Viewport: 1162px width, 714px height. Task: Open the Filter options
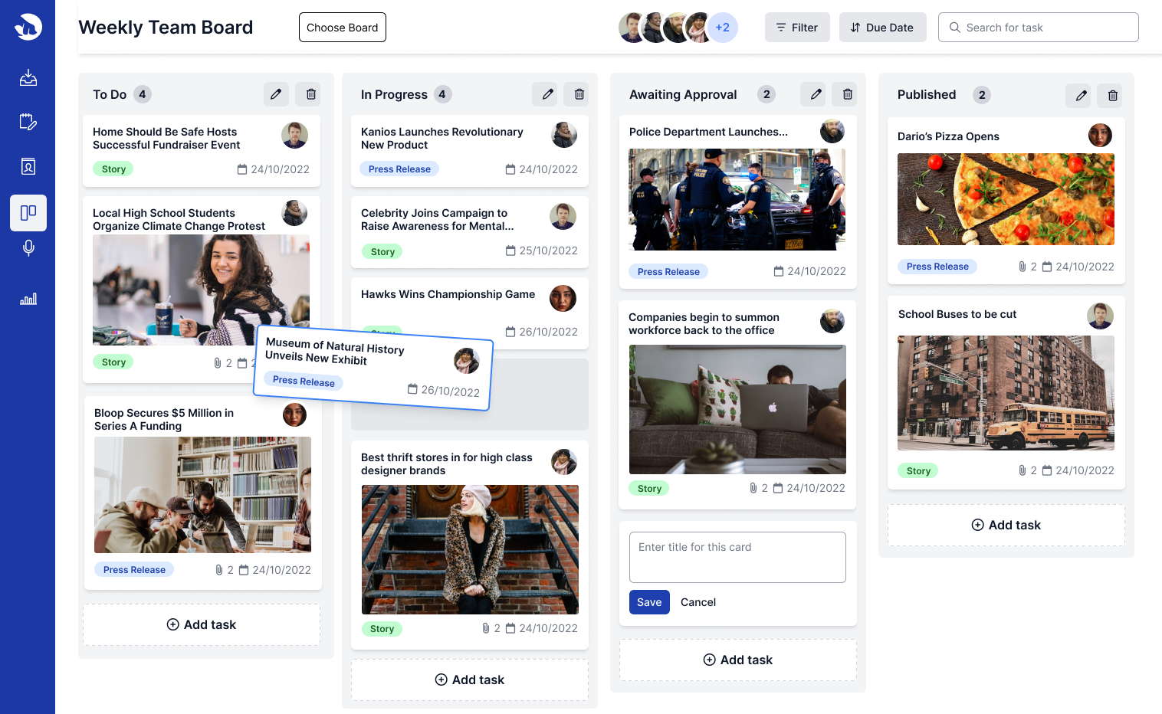[x=797, y=28]
